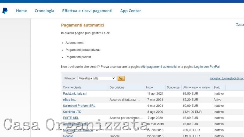Select the €0,00 EUR amount cell
The width and height of the screenshot is (244, 137).
[190, 106]
